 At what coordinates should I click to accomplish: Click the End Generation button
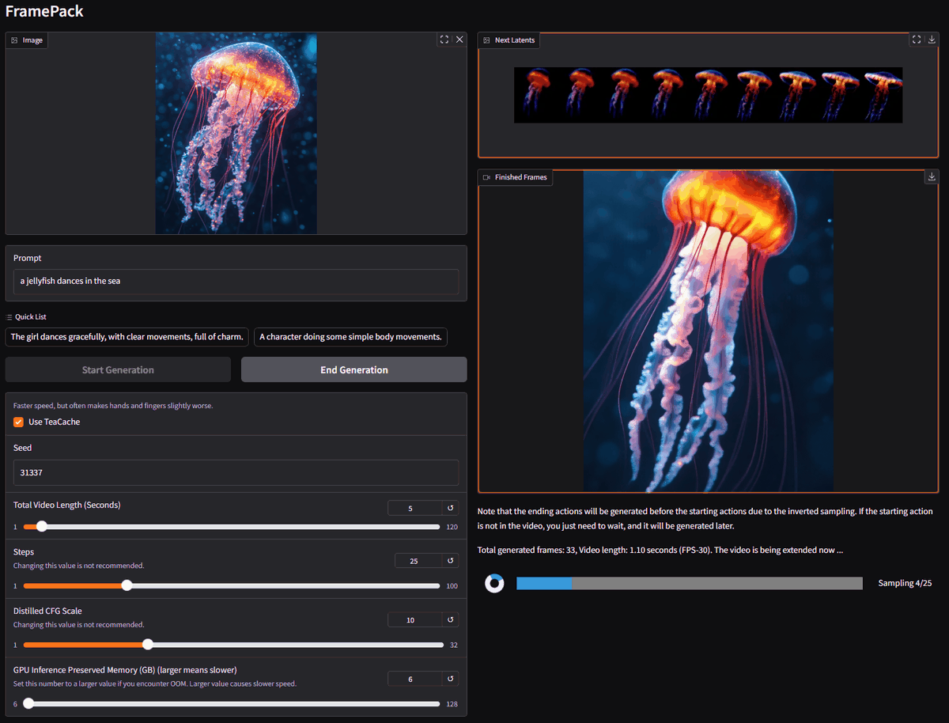coord(354,369)
